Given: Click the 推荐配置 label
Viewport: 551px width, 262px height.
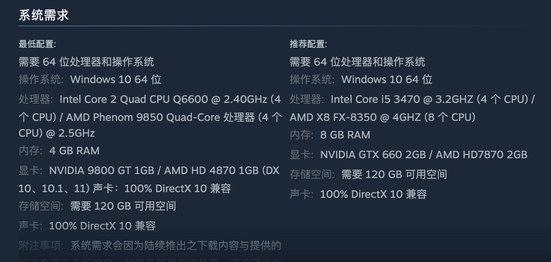Looking at the screenshot, I should coord(308,44).
